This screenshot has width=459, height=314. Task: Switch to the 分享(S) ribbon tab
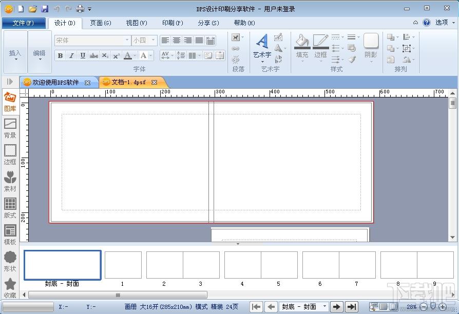click(x=208, y=23)
